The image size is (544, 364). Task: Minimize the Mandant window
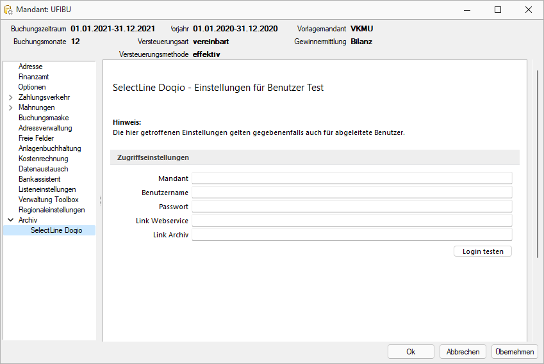pos(467,10)
